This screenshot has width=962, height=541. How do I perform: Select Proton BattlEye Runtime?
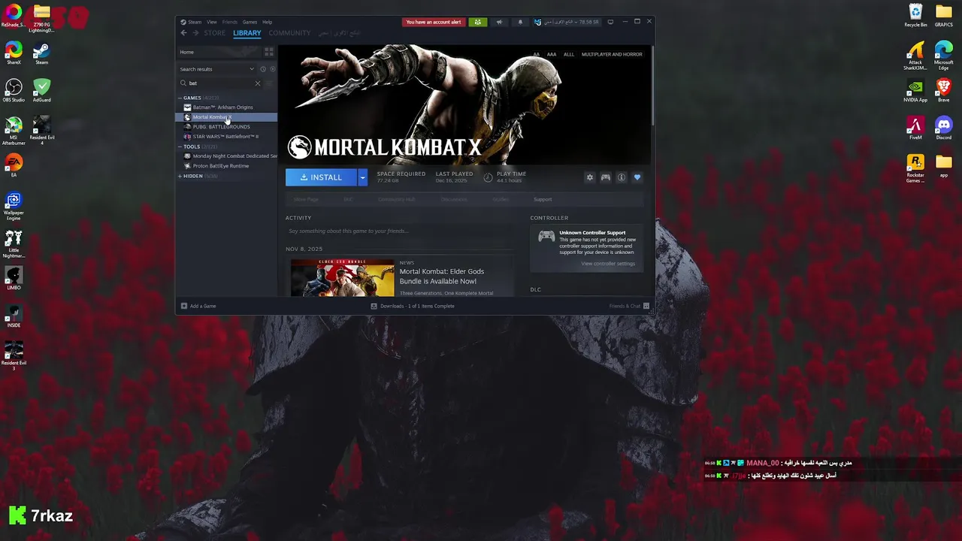point(227,166)
